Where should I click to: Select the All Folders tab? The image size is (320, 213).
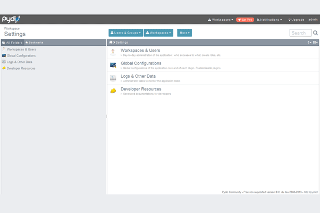pos(12,42)
